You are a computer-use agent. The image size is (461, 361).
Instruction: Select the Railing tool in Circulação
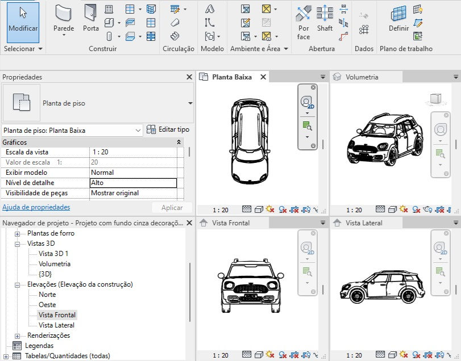pyautogui.click(x=175, y=9)
